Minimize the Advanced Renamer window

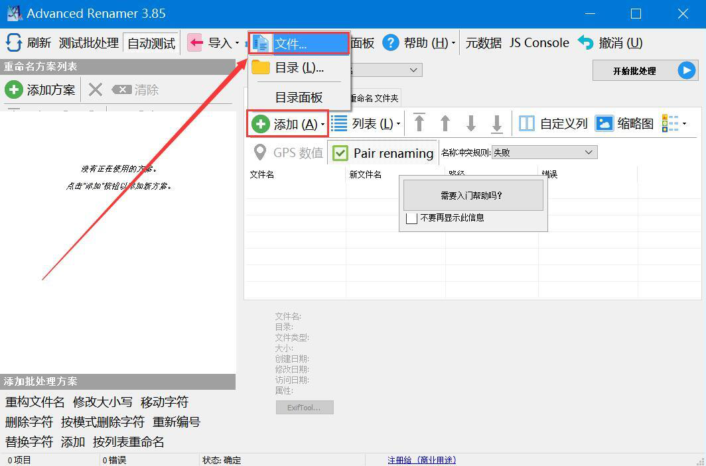click(589, 13)
